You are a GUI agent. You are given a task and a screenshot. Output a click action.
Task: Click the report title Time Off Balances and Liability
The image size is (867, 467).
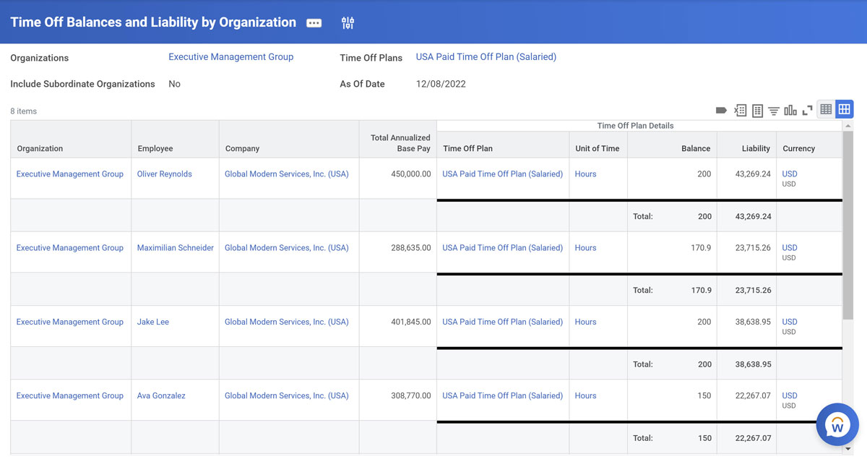point(153,22)
